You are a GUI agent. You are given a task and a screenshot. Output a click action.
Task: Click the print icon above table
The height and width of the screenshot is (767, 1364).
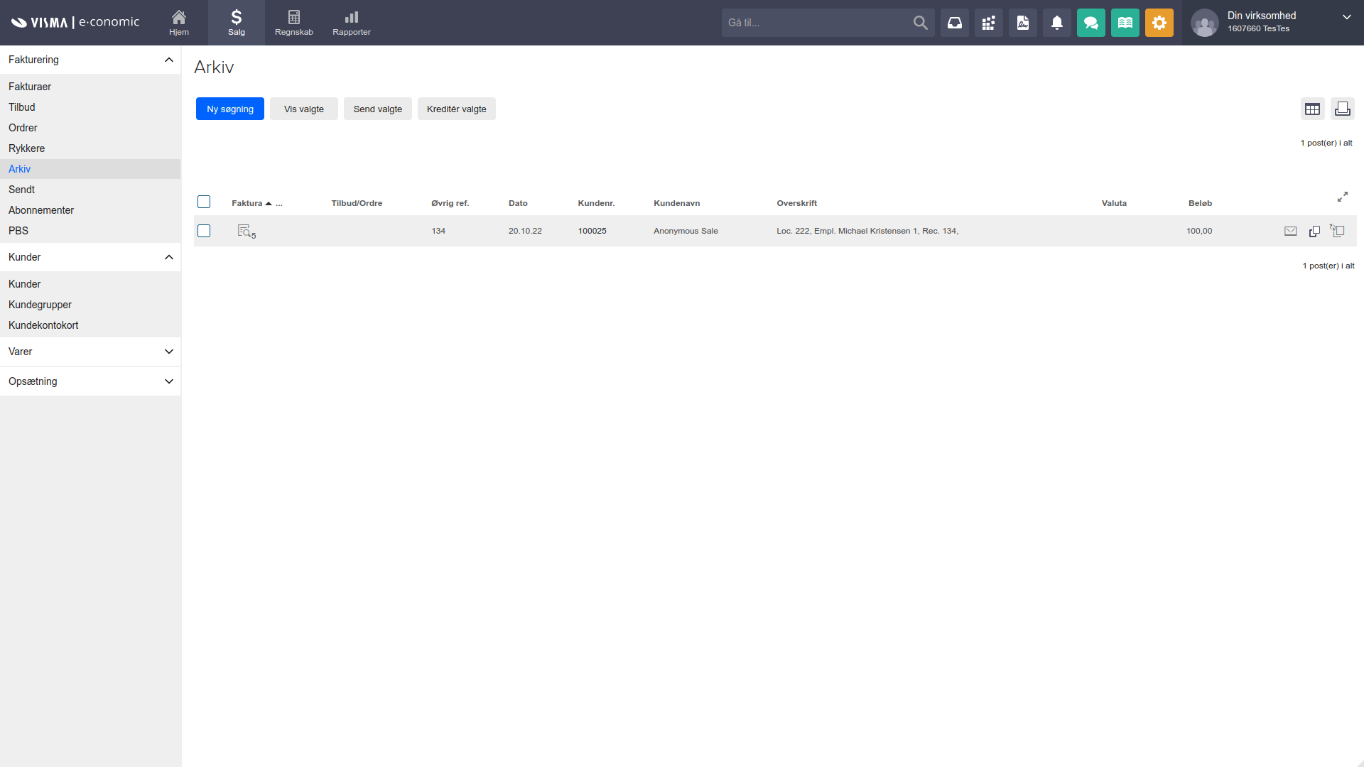pyautogui.click(x=1343, y=109)
